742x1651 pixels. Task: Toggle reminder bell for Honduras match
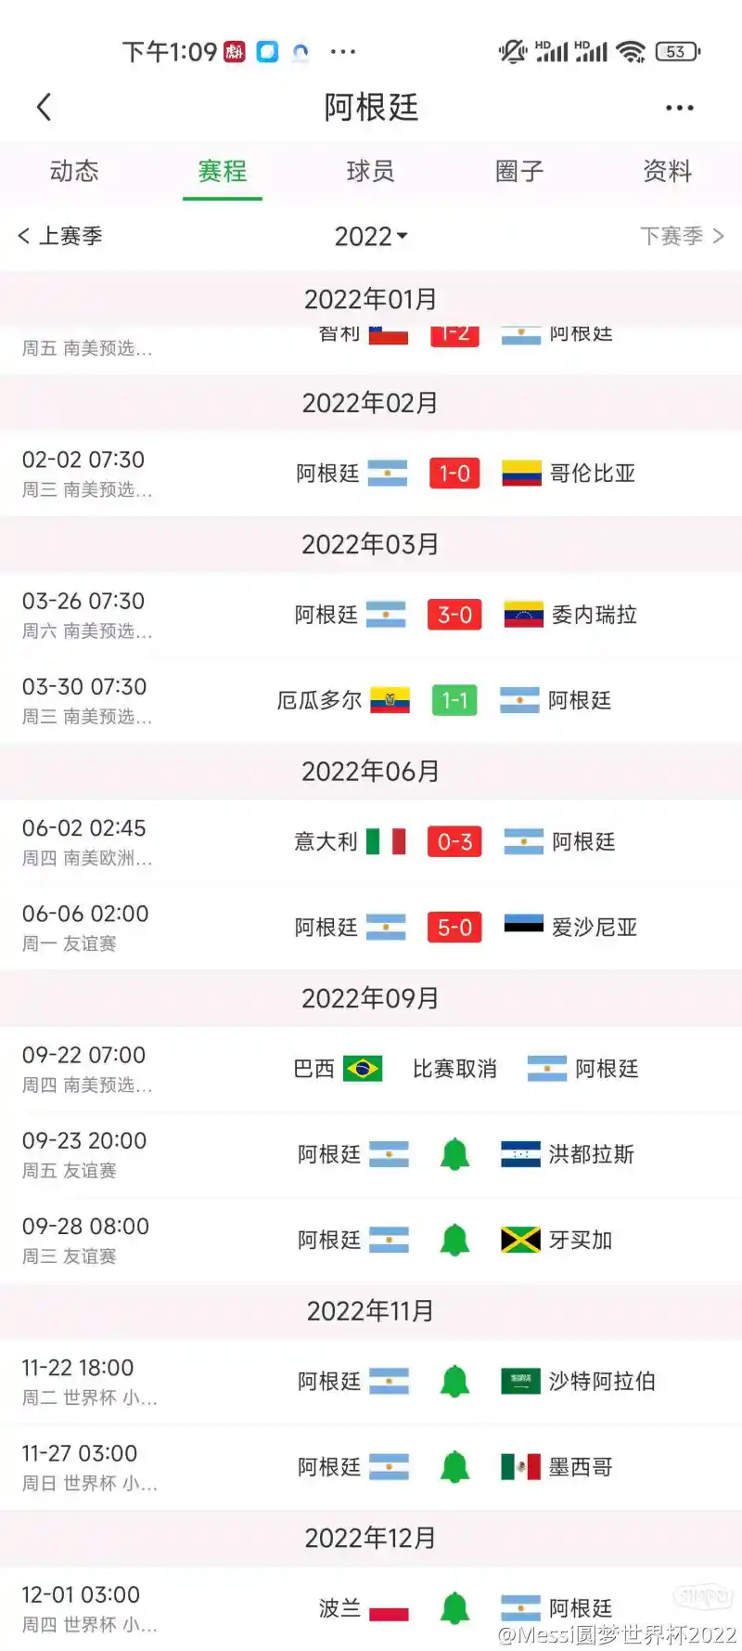coord(454,1154)
